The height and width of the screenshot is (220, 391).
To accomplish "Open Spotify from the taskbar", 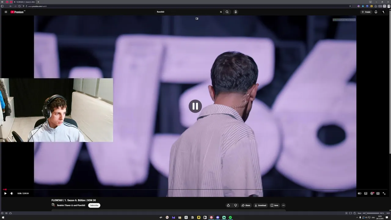I will point(230,218).
